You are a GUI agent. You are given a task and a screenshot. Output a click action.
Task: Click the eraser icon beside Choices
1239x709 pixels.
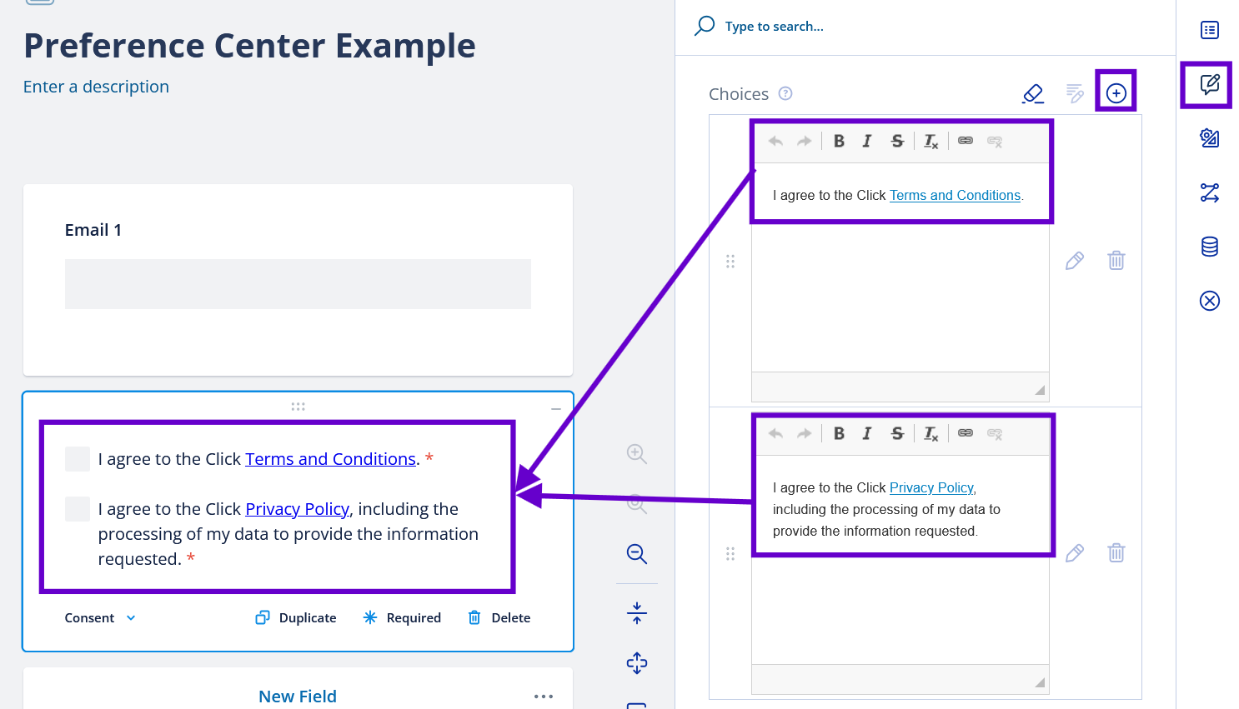click(x=1033, y=93)
